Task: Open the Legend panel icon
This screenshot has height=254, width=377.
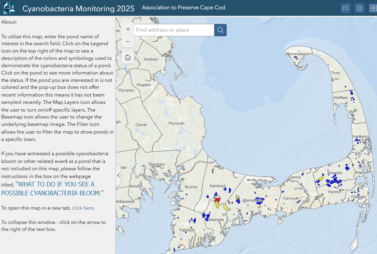Action: pos(346,8)
